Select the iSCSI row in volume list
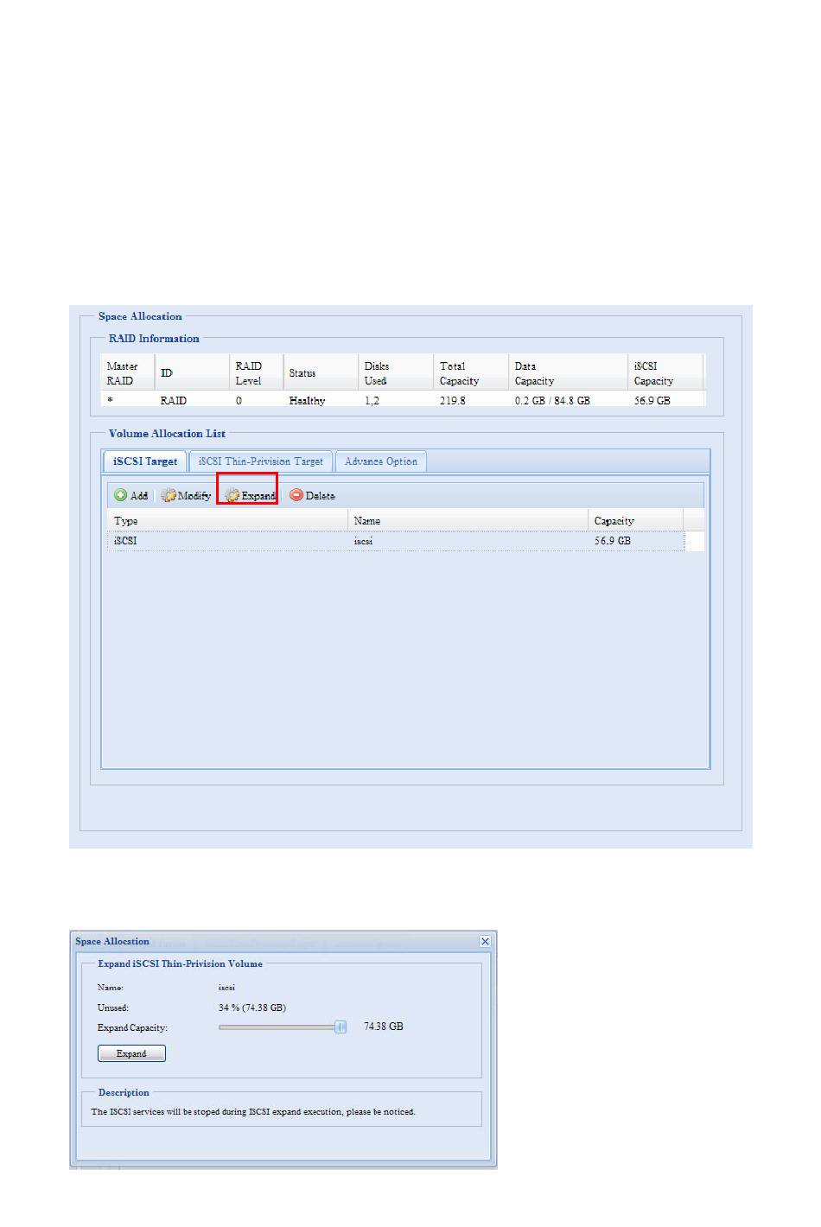The height and width of the screenshot is (1227, 821). (x=404, y=541)
